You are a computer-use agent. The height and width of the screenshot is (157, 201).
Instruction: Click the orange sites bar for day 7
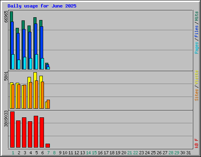tap(48, 104)
